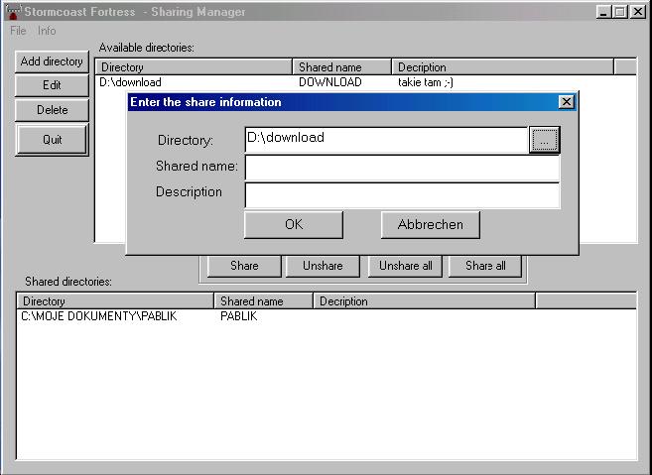Open the File menu
Image resolution: width=652 pixels, height=475 pixels.
[18, 31]
